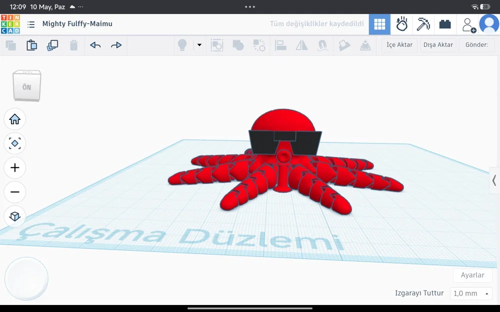Open the designs list menu icon
The image size is (500, 312).
click(x=31, y=24)
